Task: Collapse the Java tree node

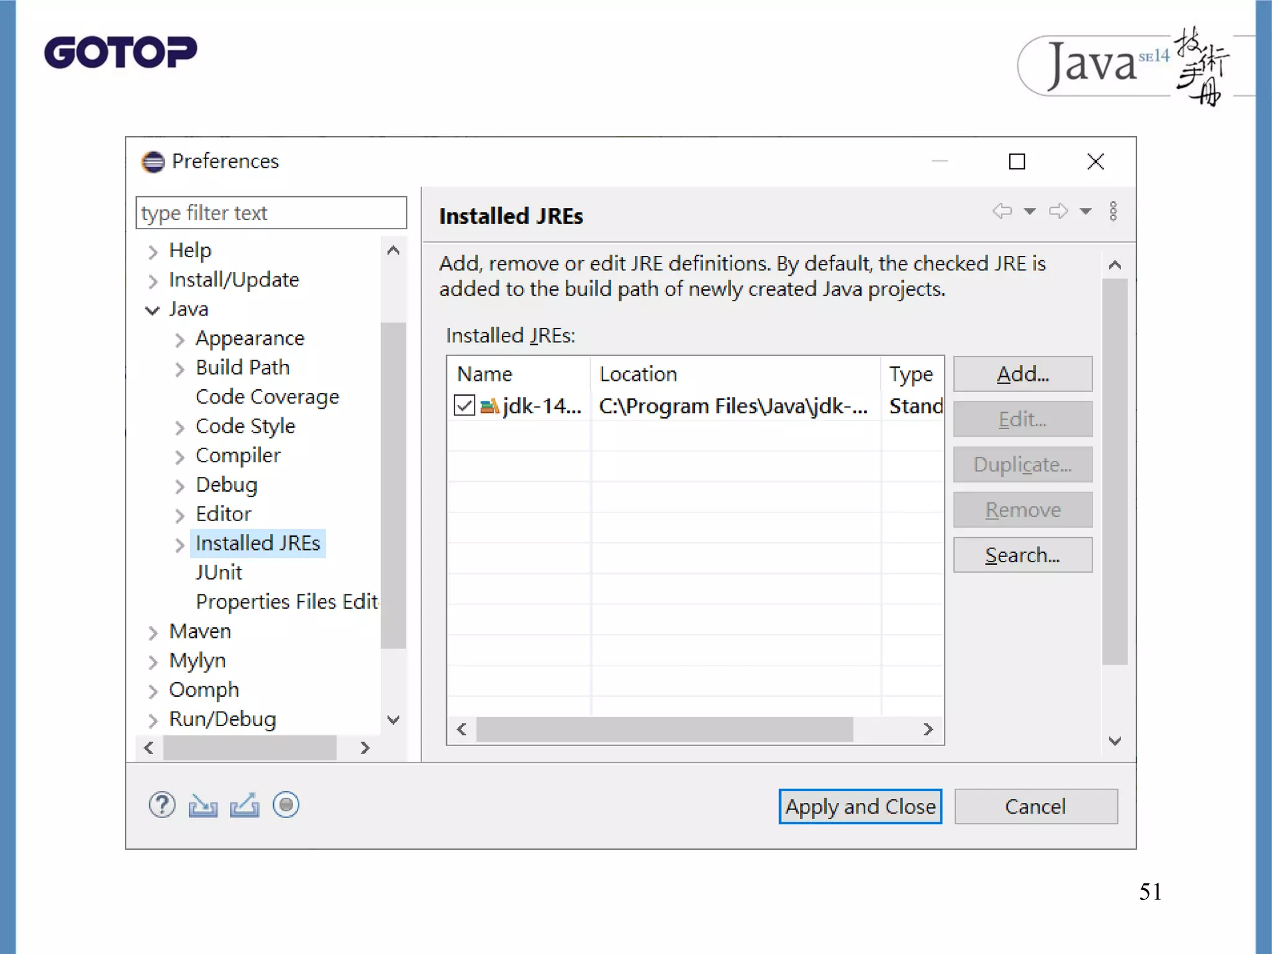Action: pyautogui.click(x=152, y=310)
